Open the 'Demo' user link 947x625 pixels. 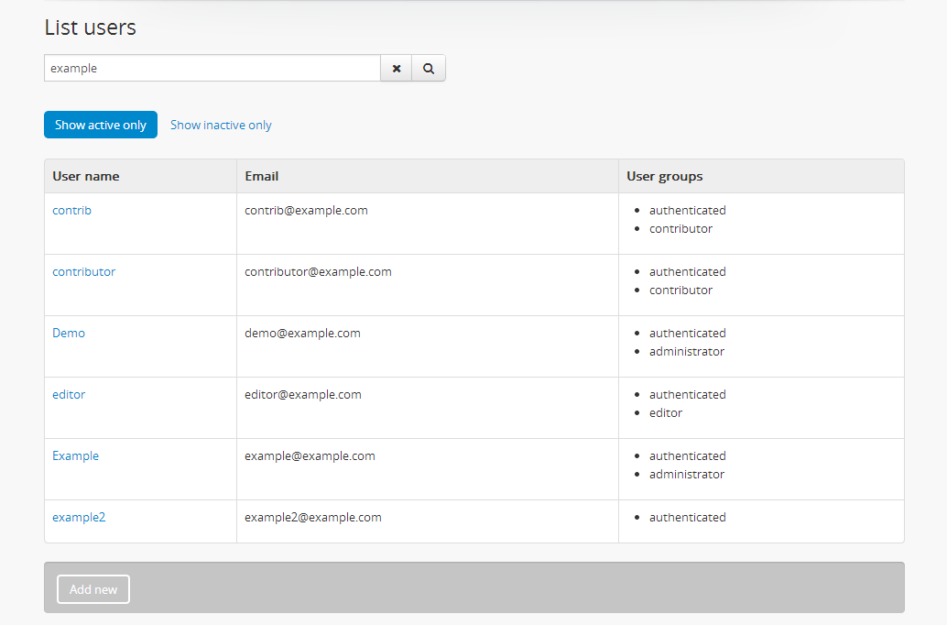click(69, 334)
